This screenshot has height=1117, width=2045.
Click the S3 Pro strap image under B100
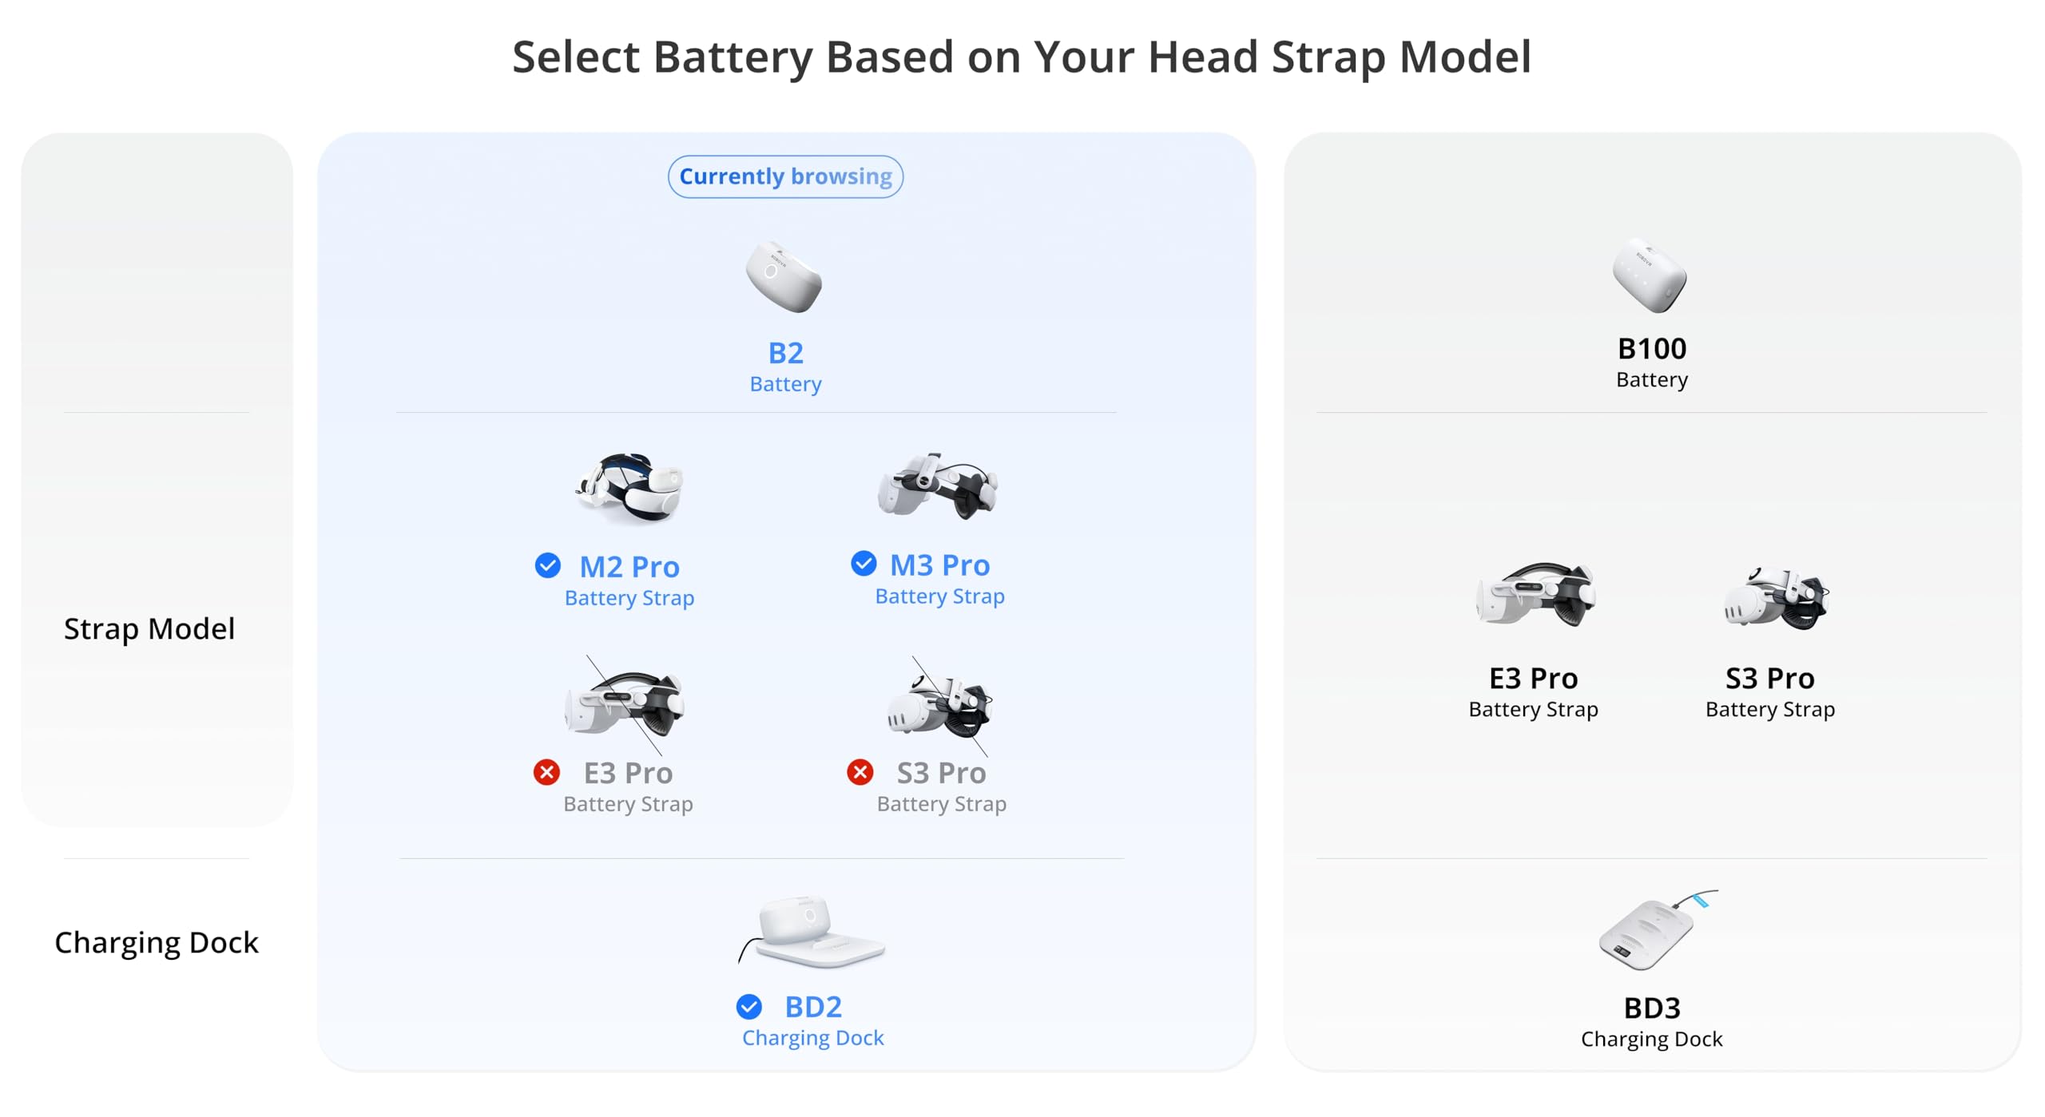[1777, 599]
